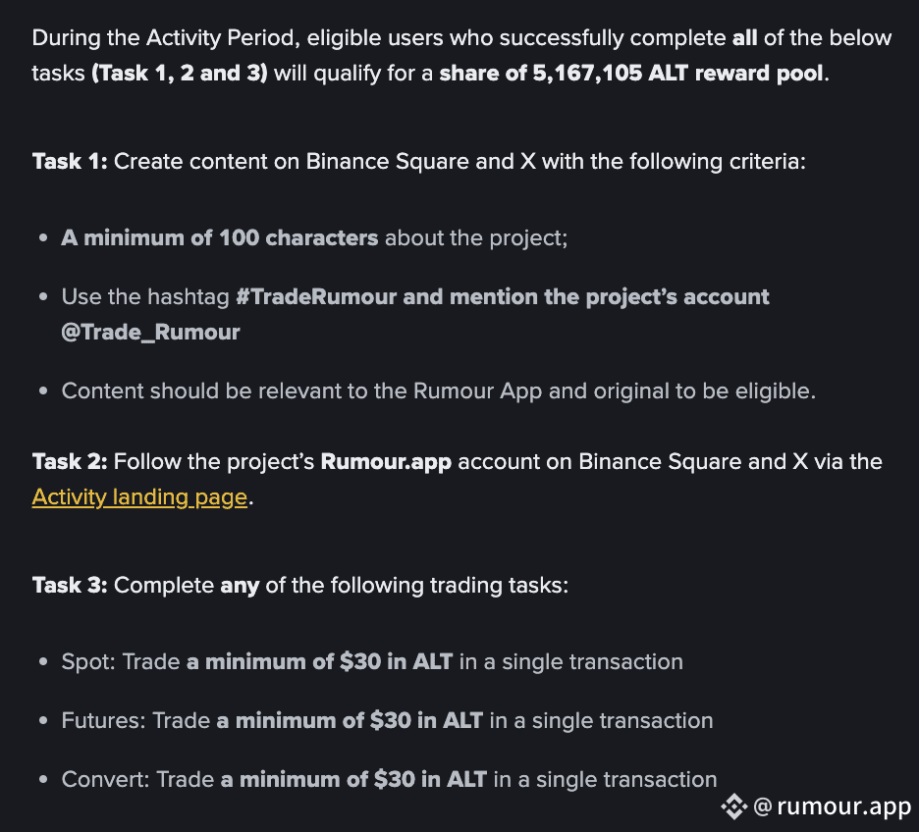Click the @Trade_Rumour account mention

[150, 333]
